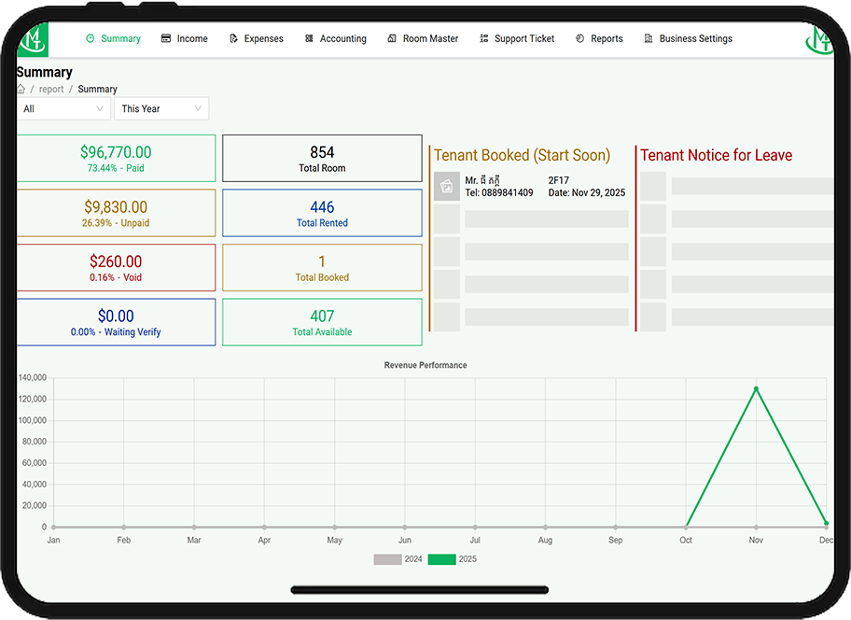851x620 pixels.
Task: Switch to the Income section
Action: pos(184,38)
